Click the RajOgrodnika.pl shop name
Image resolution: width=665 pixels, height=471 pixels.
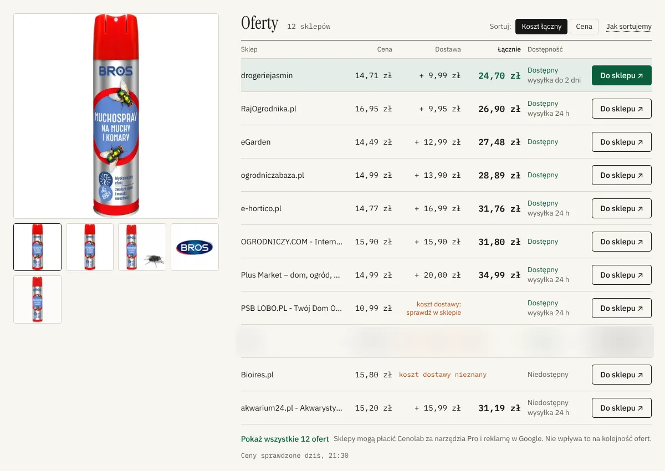click(269, 109)
